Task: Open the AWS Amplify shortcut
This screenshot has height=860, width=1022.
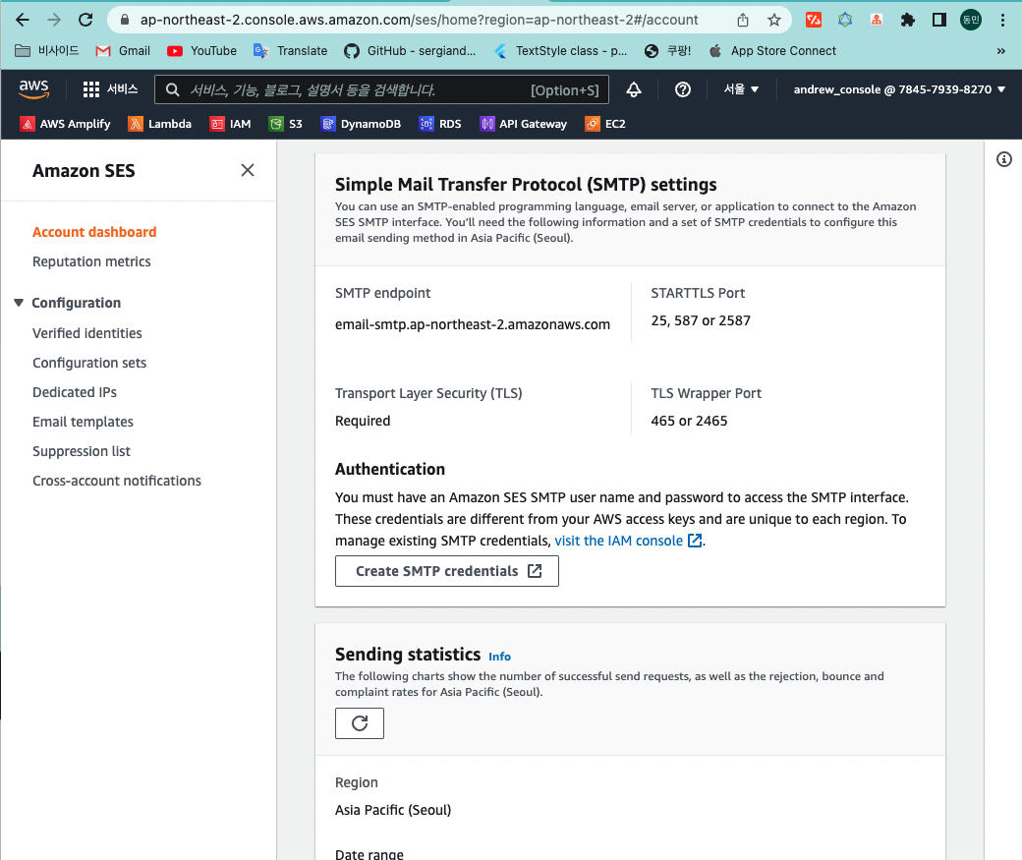Action: [65, 124]
